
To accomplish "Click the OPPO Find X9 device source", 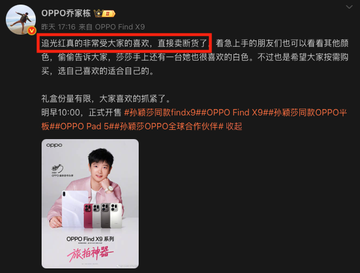I will click(x=120, y=27).
